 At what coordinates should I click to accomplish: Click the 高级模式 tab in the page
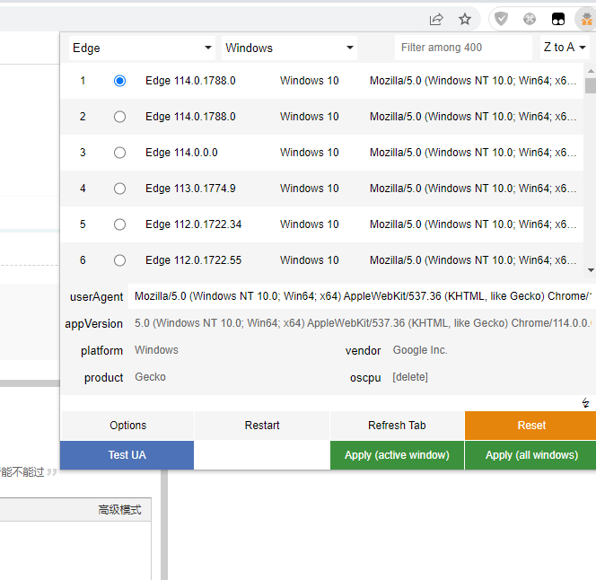(119, 510)
